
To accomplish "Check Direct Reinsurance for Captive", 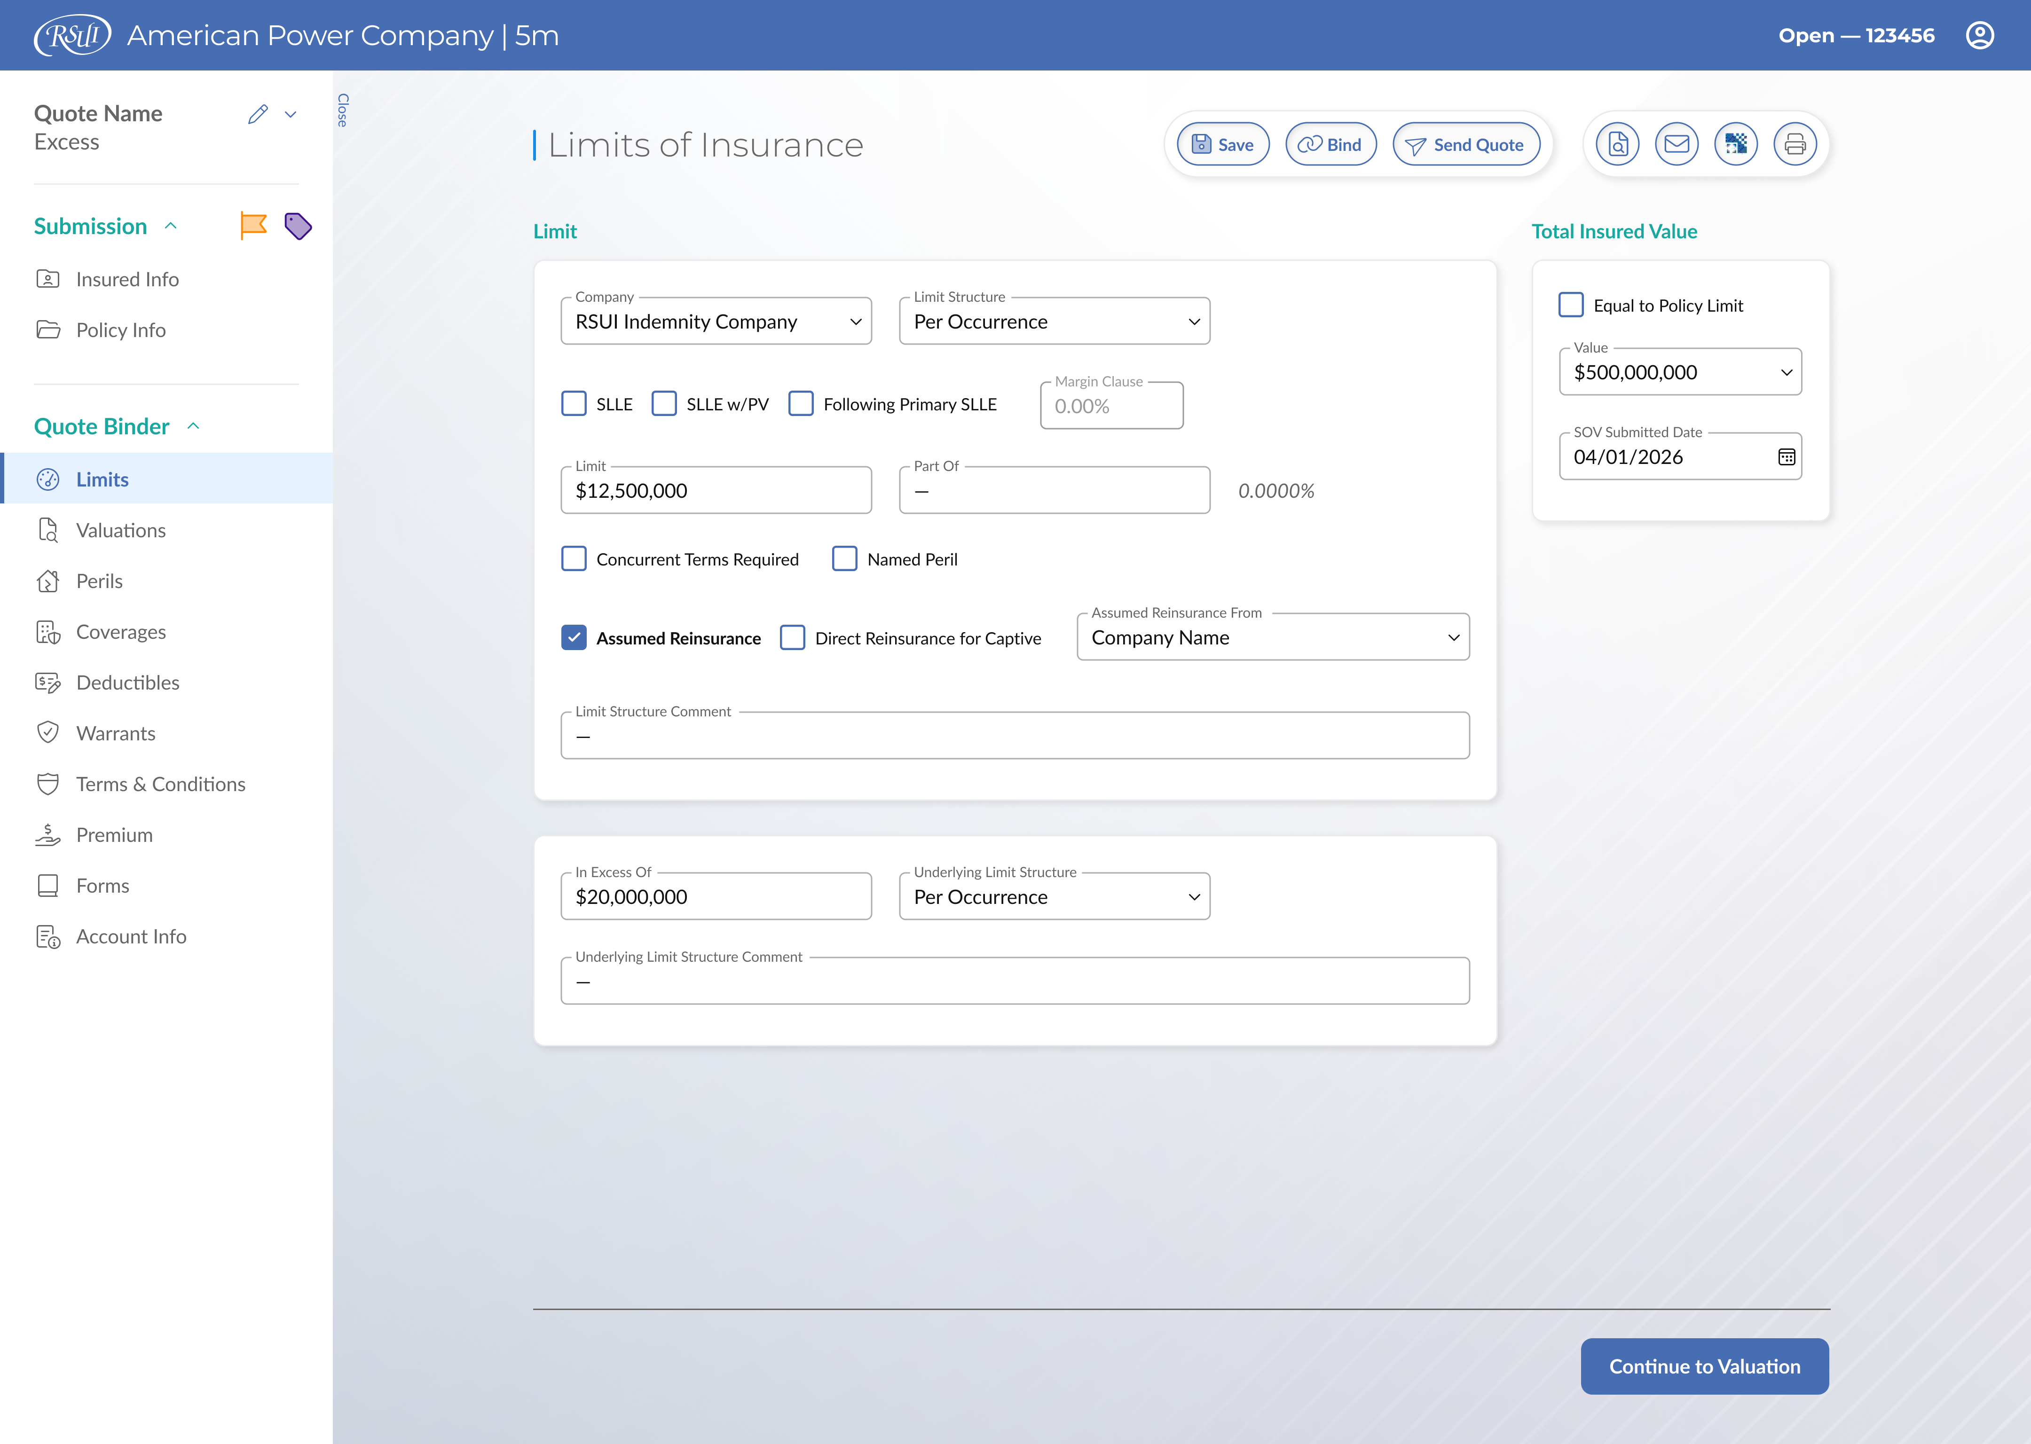I will click(x=792, y=637).
